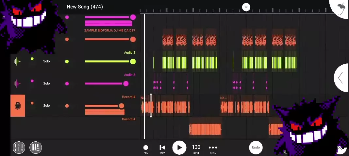Solo the Record 4 track
Viewport: 349px width, 156px height.
(x=46, y=106)
